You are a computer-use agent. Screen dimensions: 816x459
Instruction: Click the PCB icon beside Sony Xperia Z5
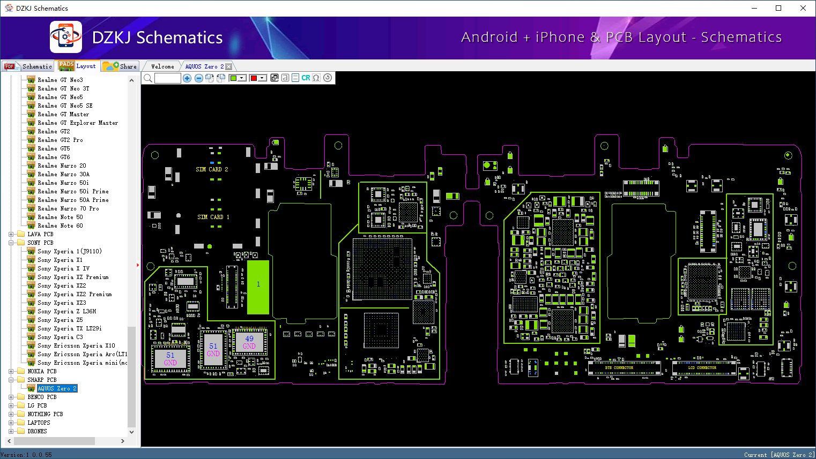click(31, 320)
